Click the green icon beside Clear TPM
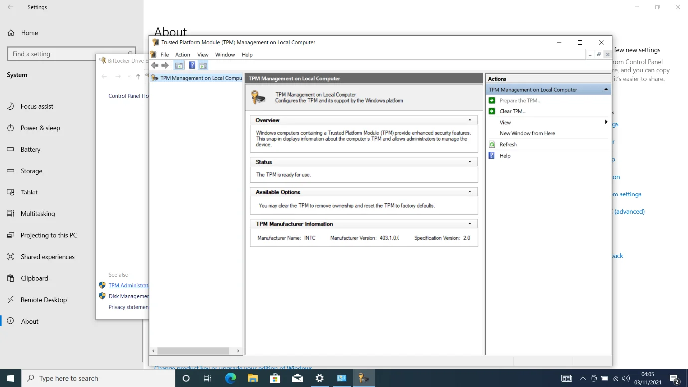This screenshot has width=688, height=387. tap(492, 111)
